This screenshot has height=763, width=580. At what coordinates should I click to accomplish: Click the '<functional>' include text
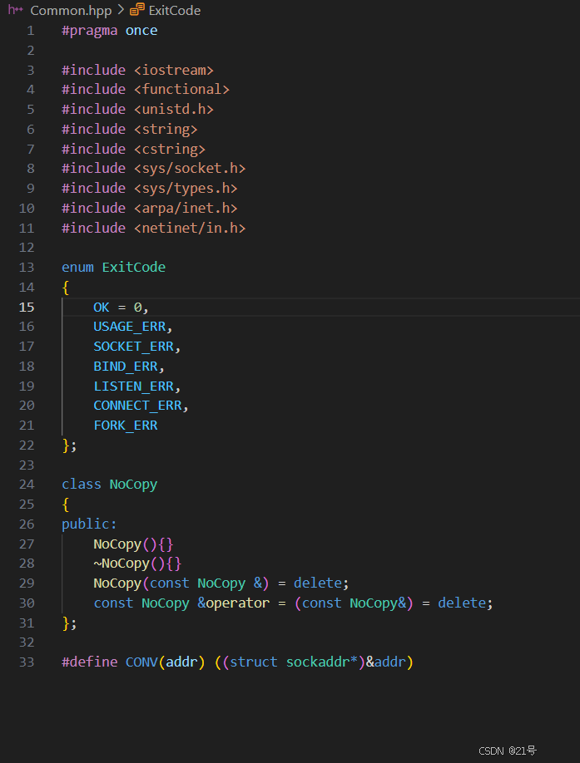click(181, 90)
